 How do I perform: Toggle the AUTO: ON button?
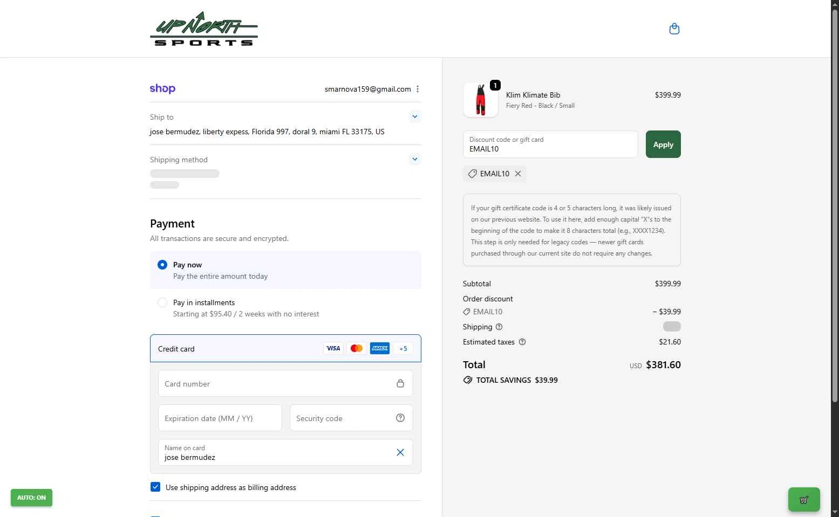(x=31, y=498)
